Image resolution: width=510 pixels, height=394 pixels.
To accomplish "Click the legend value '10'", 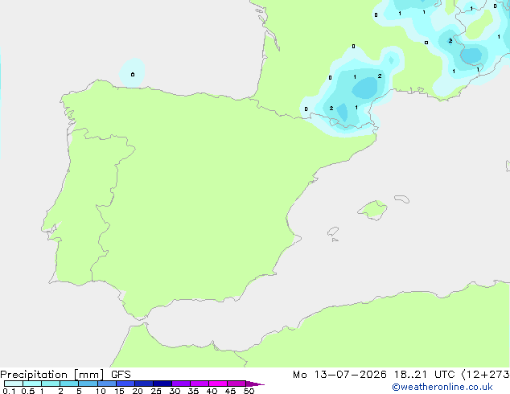I will pyautogui.click(x=101, y=391).
